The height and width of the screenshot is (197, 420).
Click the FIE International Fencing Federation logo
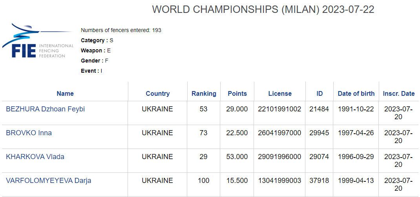(38, 41)
